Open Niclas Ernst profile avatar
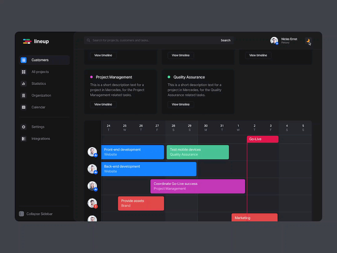This screenshot has width=337, height=253. pyautogui.click(x=274, y=41)
